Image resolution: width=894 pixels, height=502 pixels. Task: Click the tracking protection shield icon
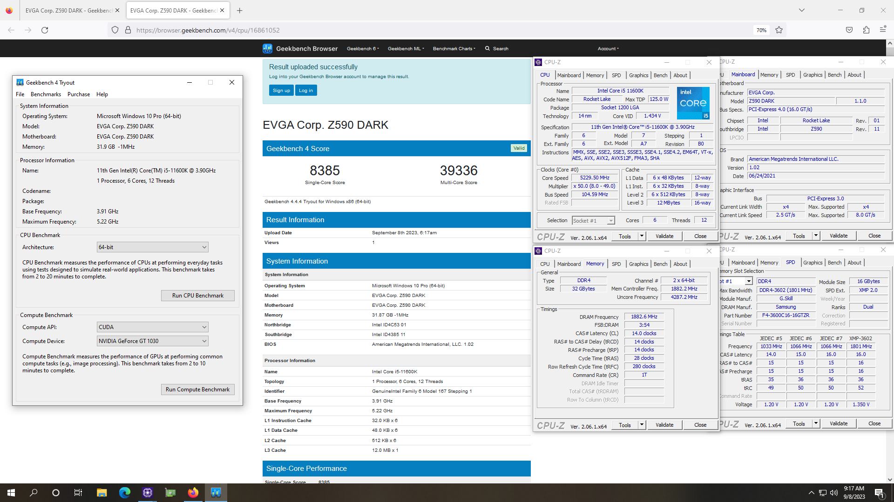(x=115, y=30)
